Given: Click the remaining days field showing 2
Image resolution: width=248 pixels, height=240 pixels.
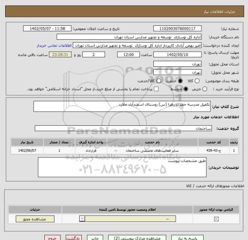Looking at the screenshot, I should coord(93,55).
